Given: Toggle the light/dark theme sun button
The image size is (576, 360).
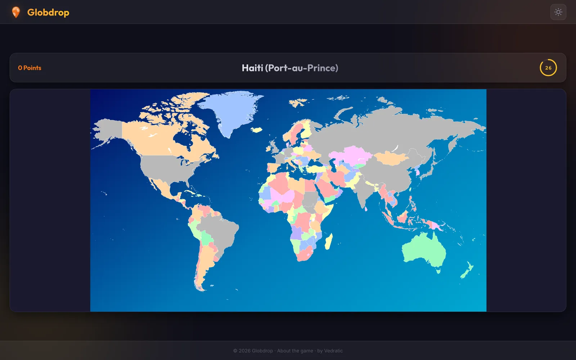Looking at the screenshot, I should click(558, 12).
